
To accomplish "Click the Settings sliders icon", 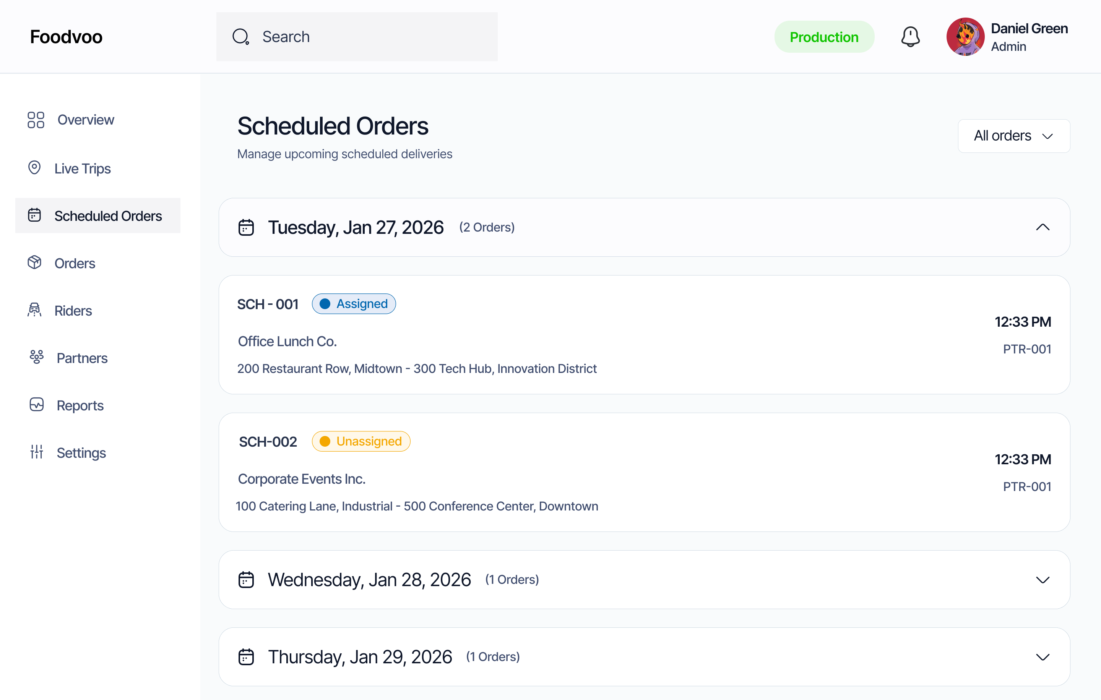I will [37, 451].
